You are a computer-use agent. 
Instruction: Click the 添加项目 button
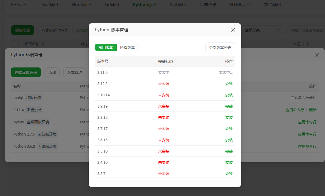[23, 30]
